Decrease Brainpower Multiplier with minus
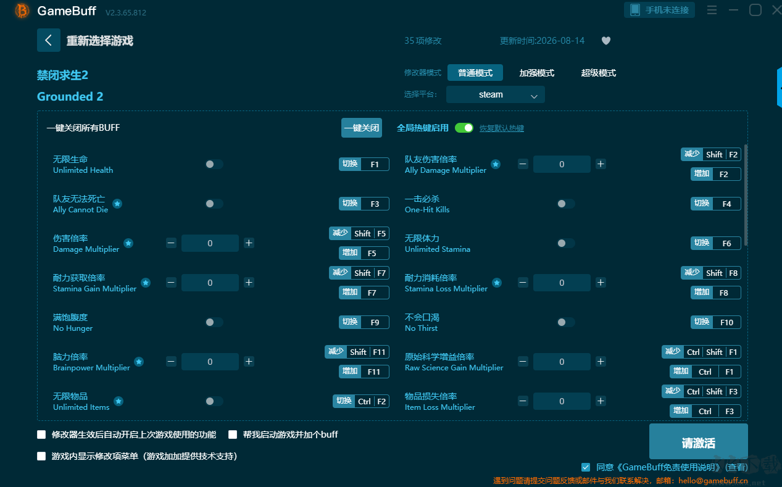The width and height of the screenshot is (782, 487). 171,362
